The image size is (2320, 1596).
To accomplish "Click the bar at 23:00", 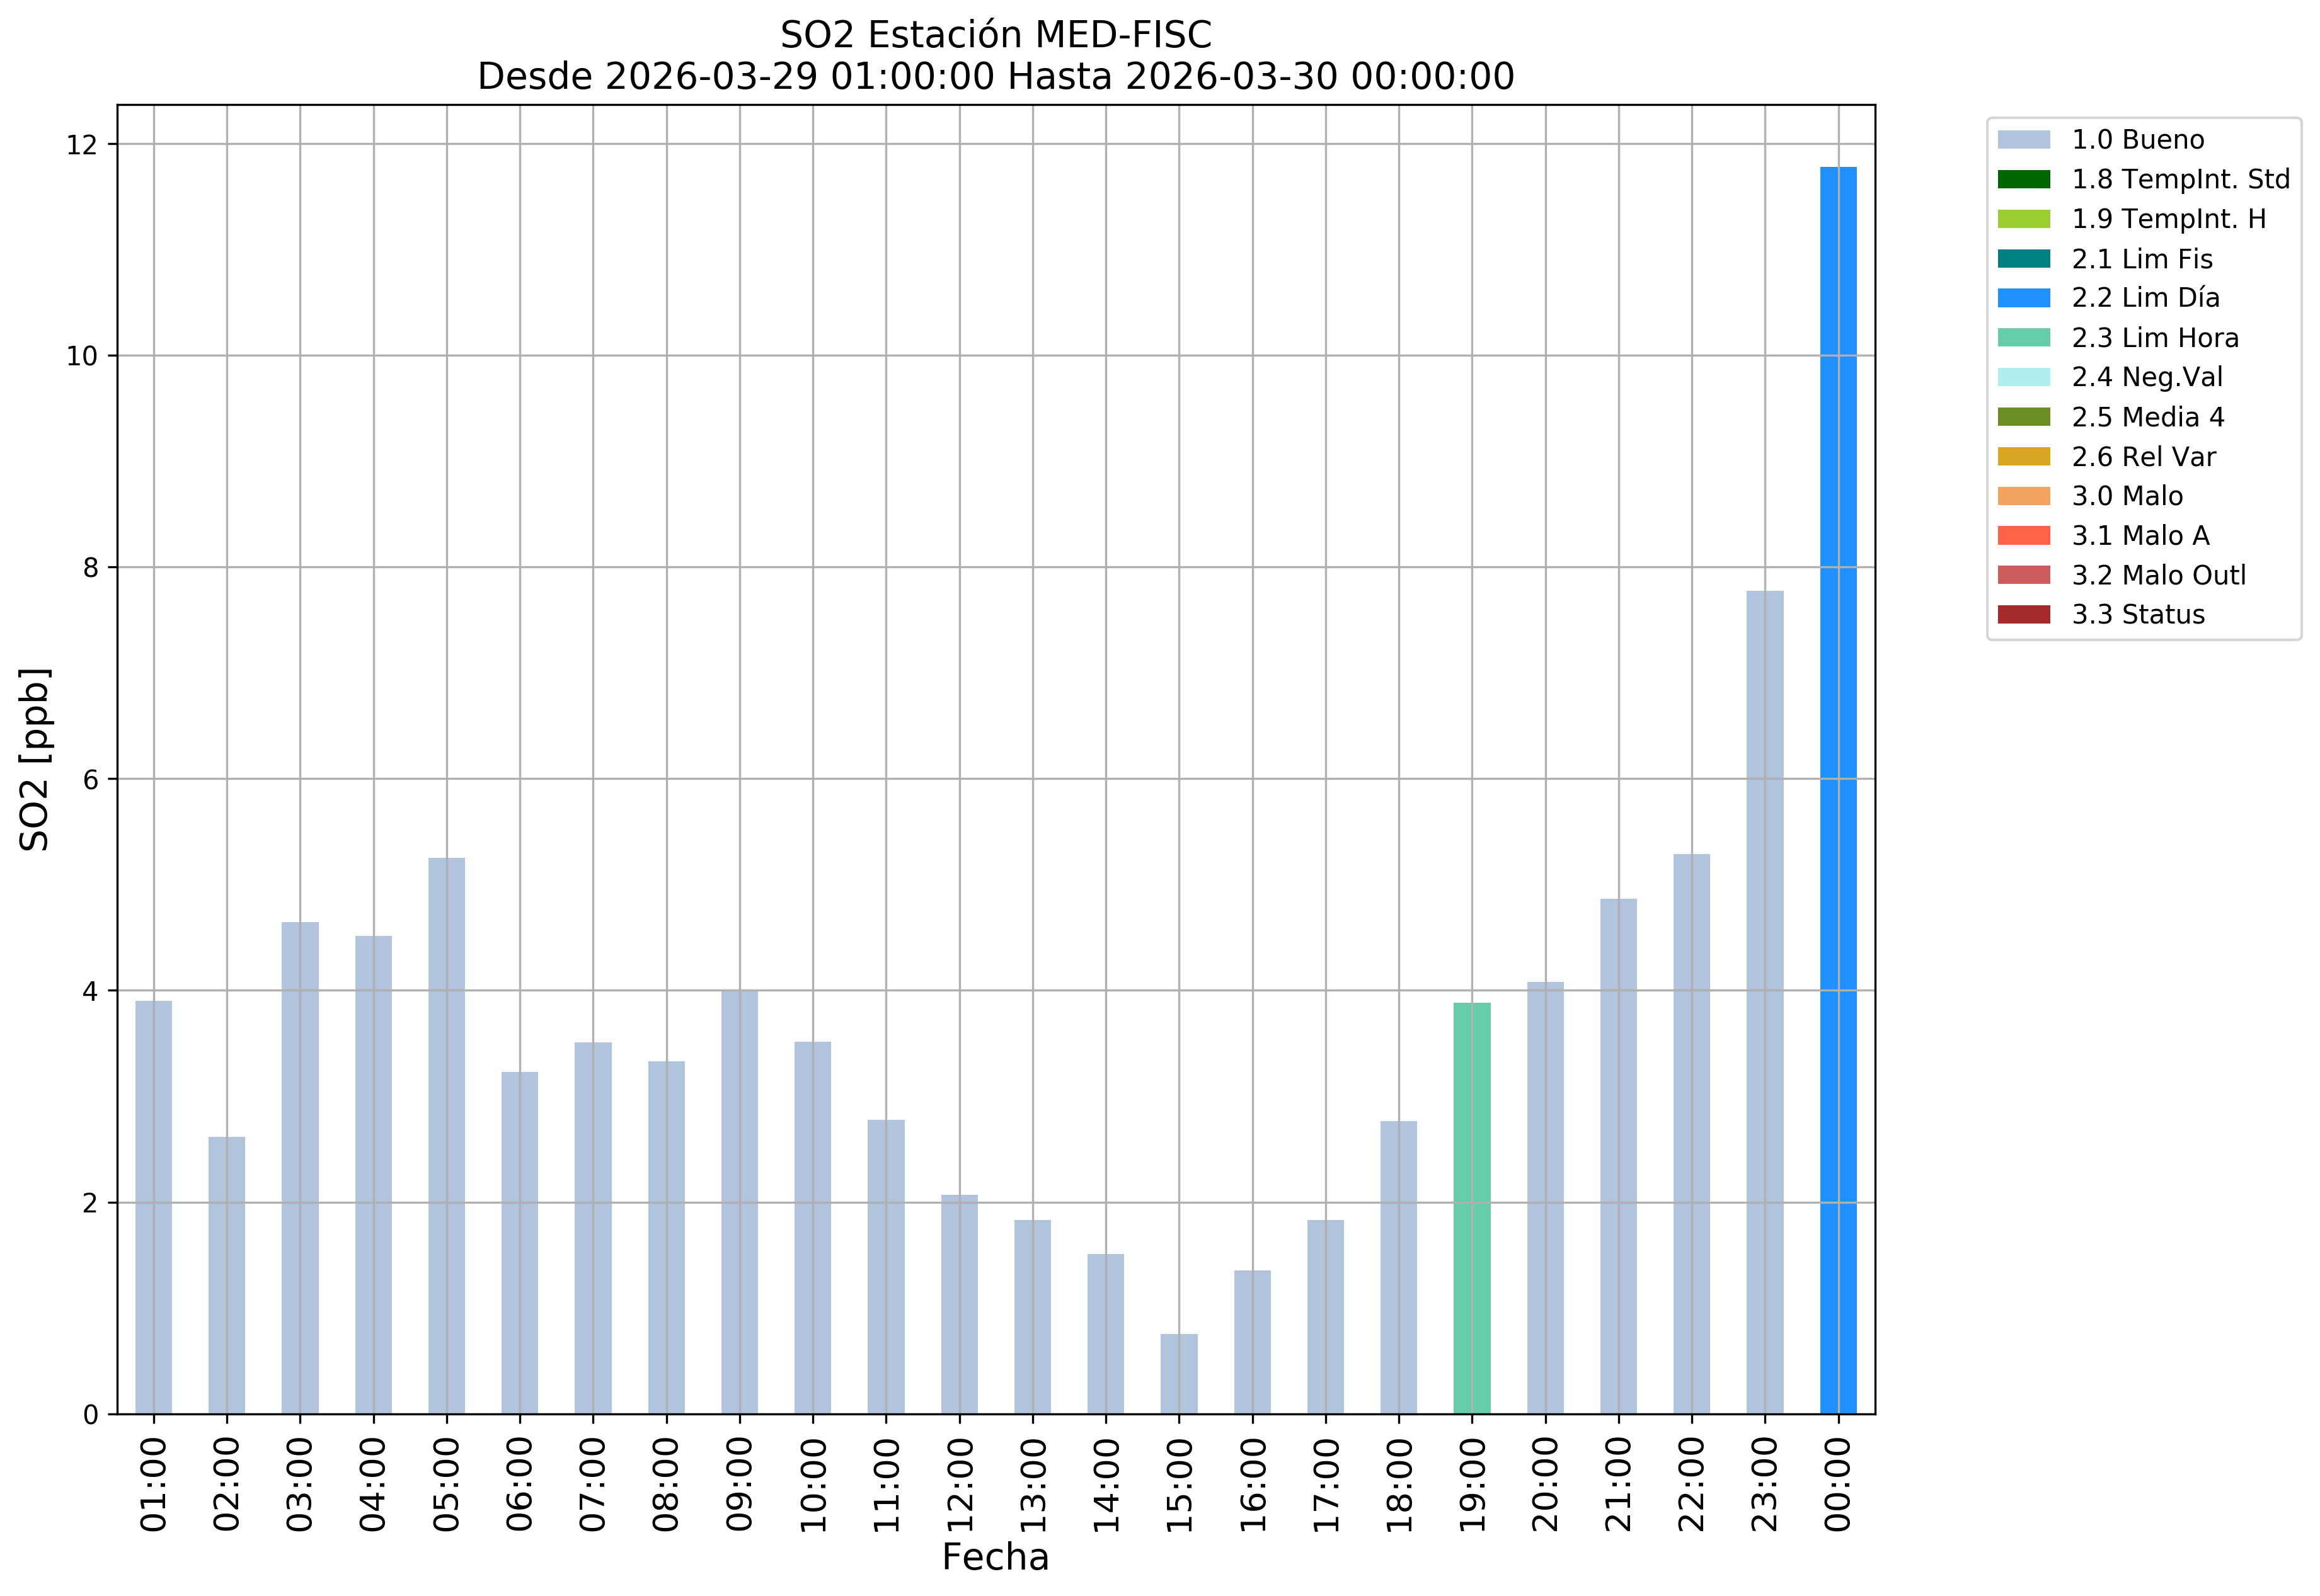I will pos(1765,1002).
